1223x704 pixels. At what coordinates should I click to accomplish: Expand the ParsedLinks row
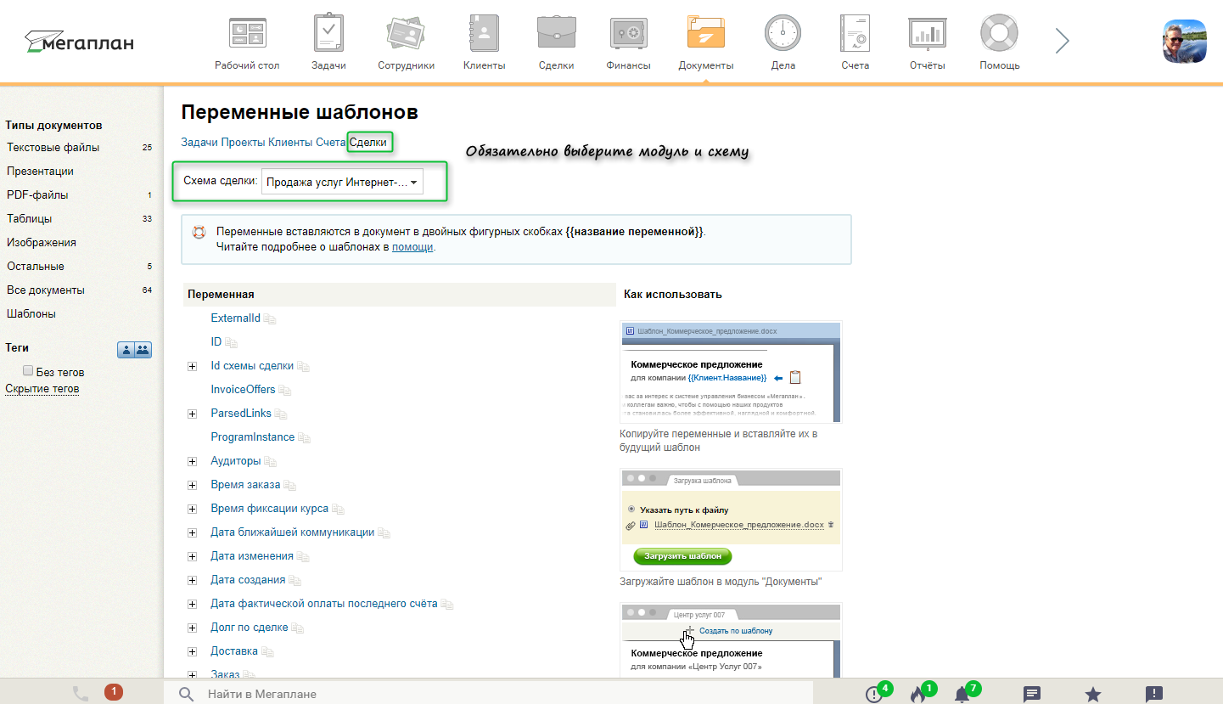(192, 414)
